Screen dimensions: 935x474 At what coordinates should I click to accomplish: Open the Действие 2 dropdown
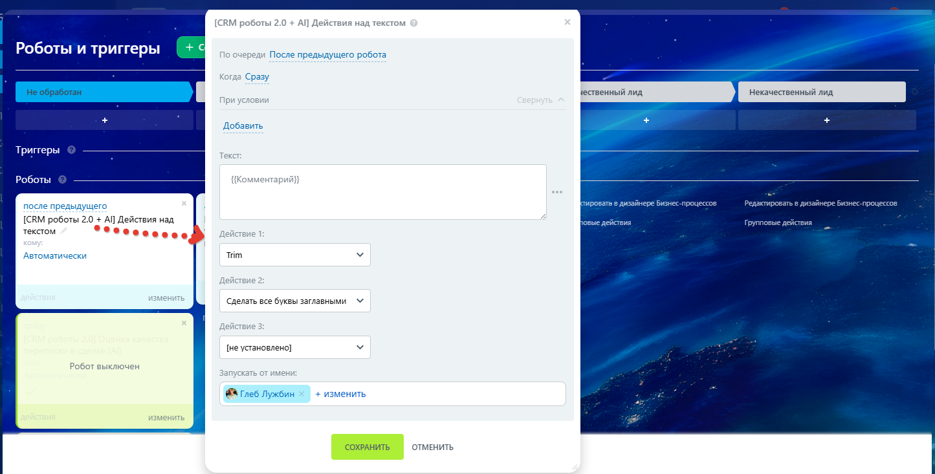[x=295, y=301]
